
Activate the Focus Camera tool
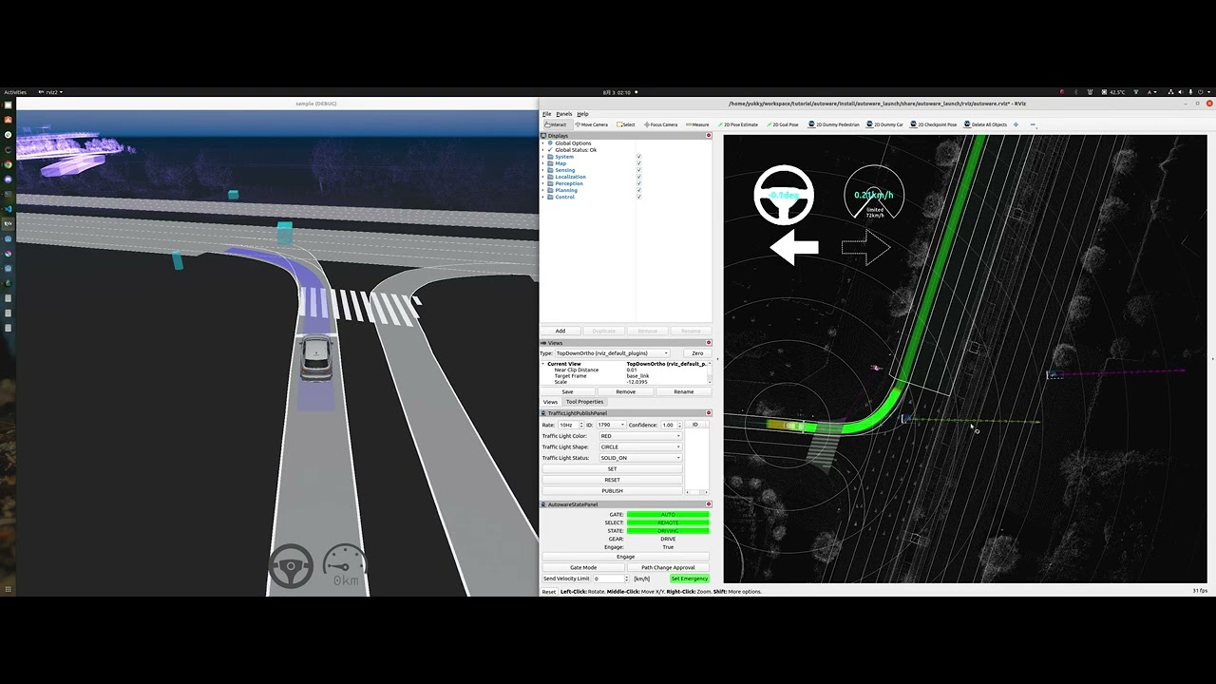(x=660, y=124)
